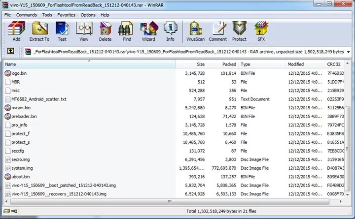Sort files by Size column
The height and width of the screenshot is (219, 355).
point(191,64)
